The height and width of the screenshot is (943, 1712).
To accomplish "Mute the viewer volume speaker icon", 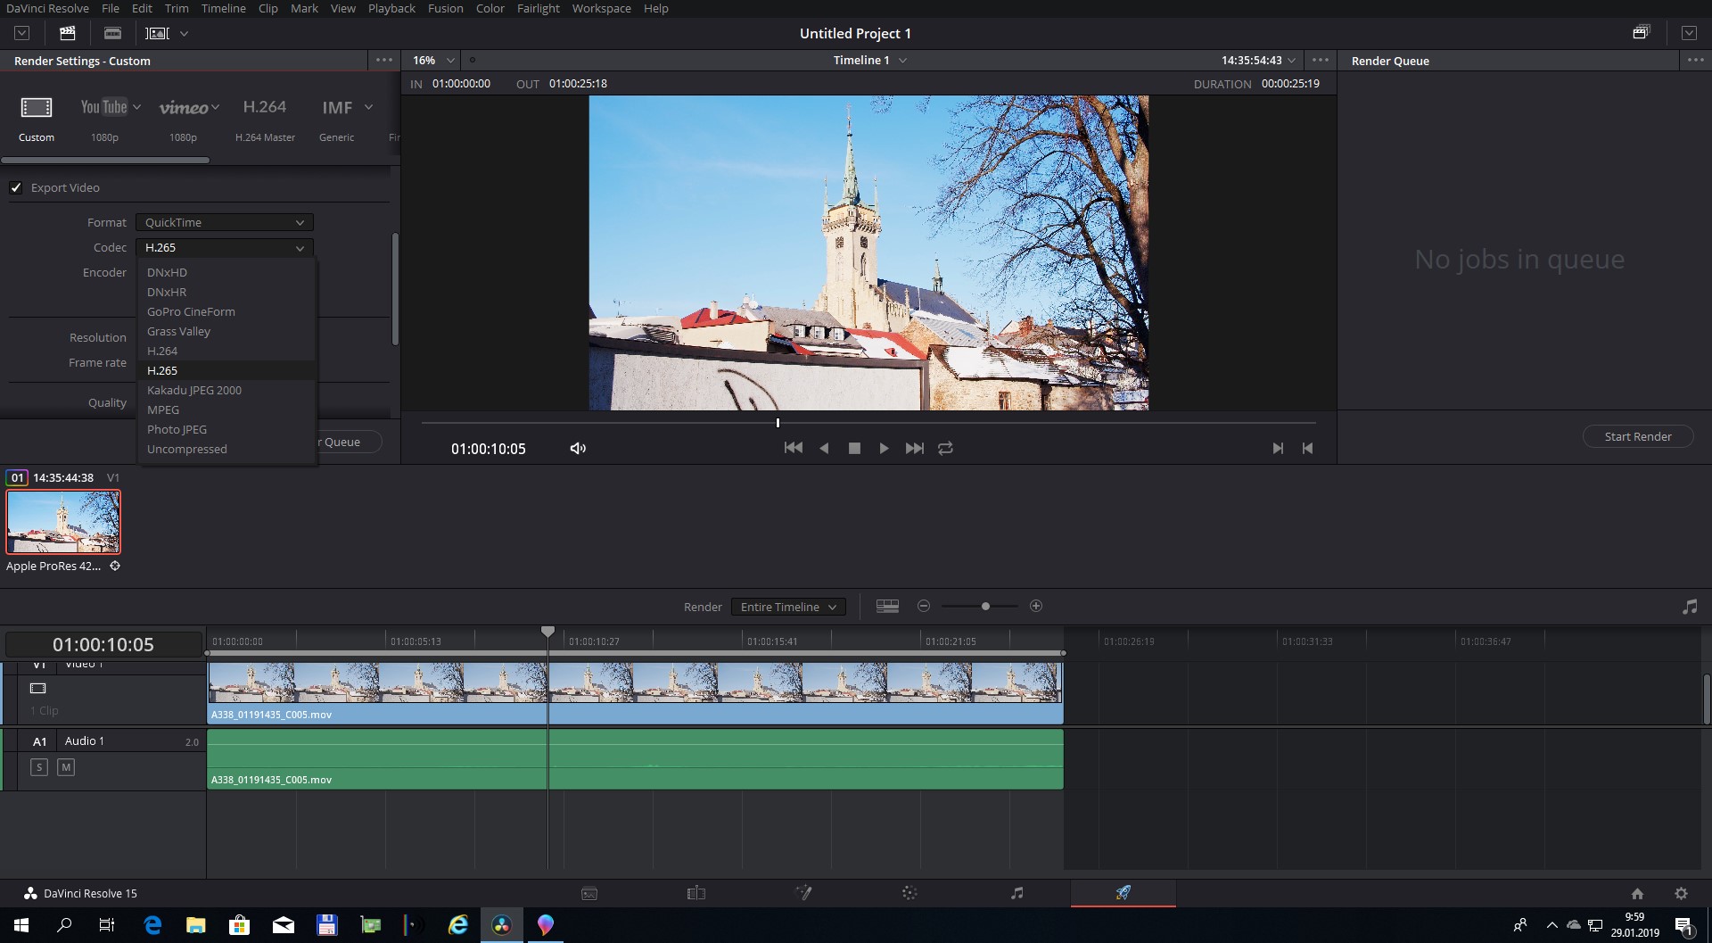I will pyautogui.click(x=578, y=448).
